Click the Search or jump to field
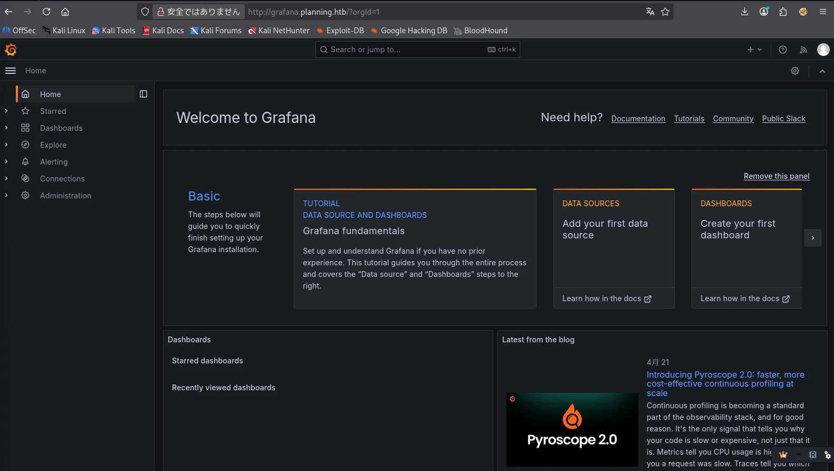This screenshot has width=834, height=471. pyautogui.click(x=418, y=50)
